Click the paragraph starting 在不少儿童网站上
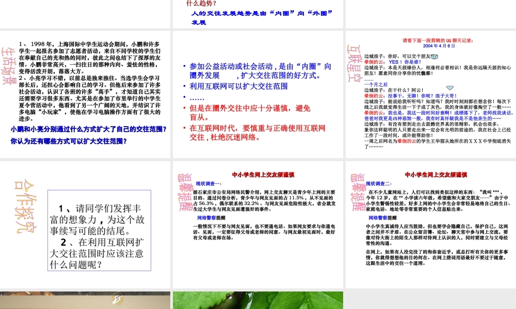 438,201
